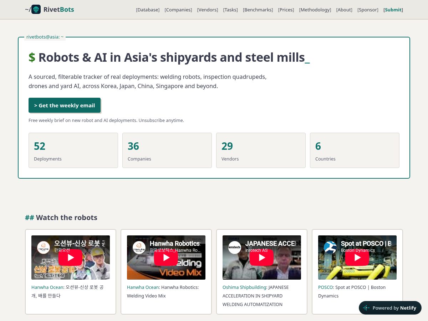This screenshot has height=321, width=428.
Task: Click the Inrotech AS channel avatar
Action: tap(235, 247)
